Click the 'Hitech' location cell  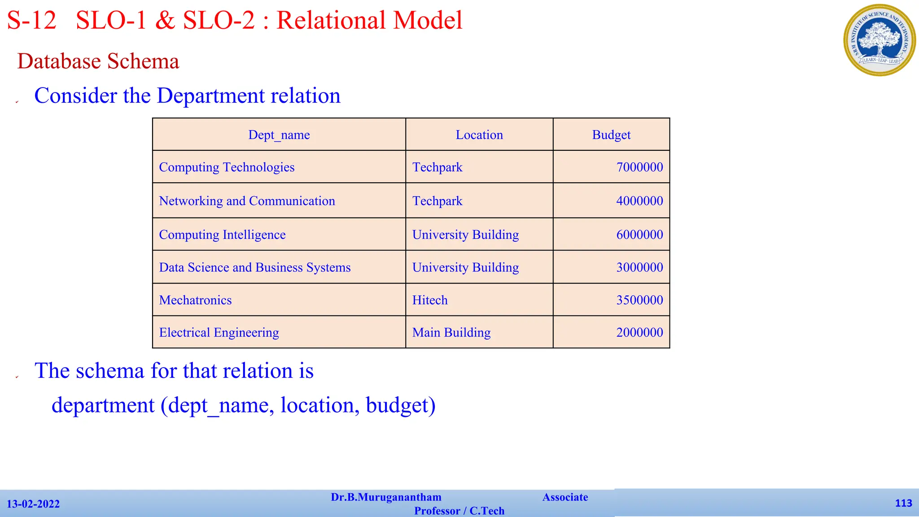[479, 300]
